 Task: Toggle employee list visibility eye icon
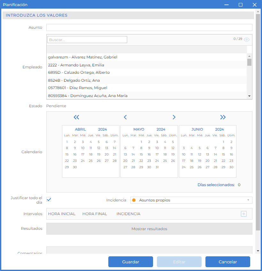pos(247,40)
